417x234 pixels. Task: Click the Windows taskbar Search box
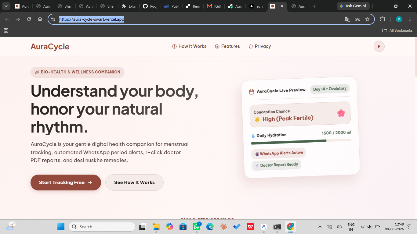pos(102,227)
